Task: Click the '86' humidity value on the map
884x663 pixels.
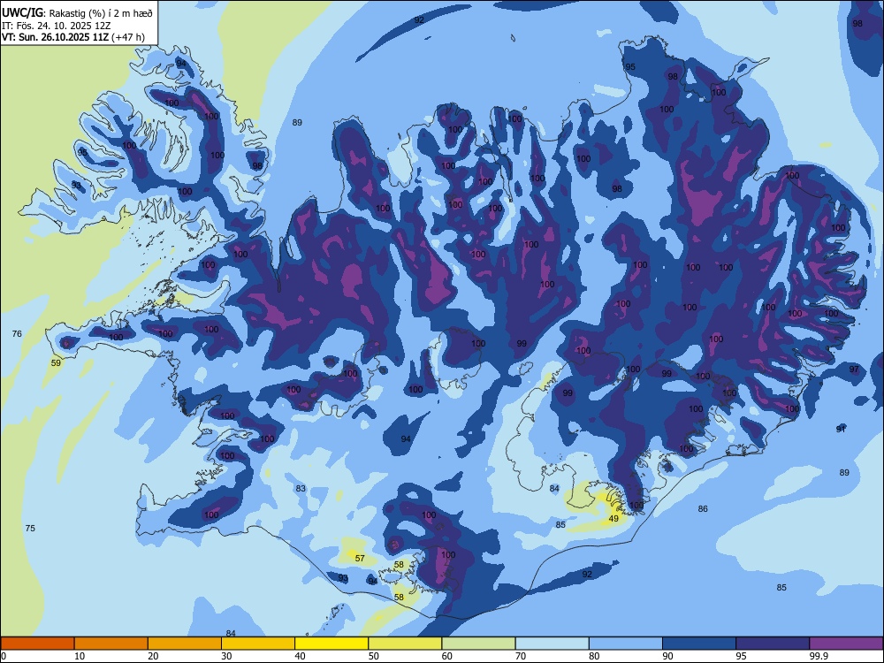Action: [x=703, y=508]
